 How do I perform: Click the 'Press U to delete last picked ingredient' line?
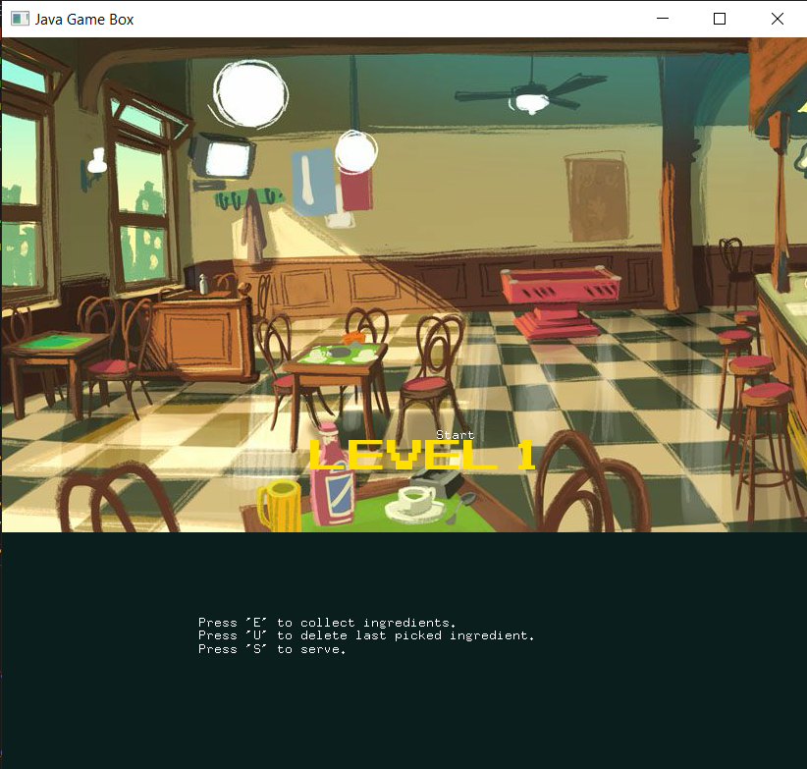tap(365, 635)
